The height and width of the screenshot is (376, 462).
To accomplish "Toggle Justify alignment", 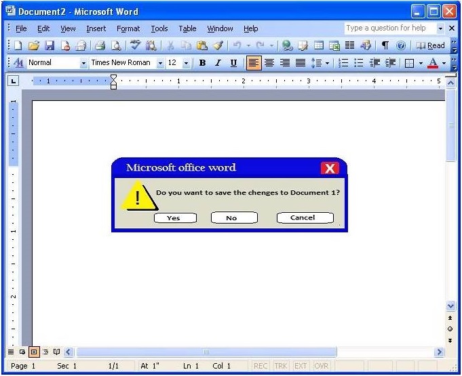I will click(301, 62).
